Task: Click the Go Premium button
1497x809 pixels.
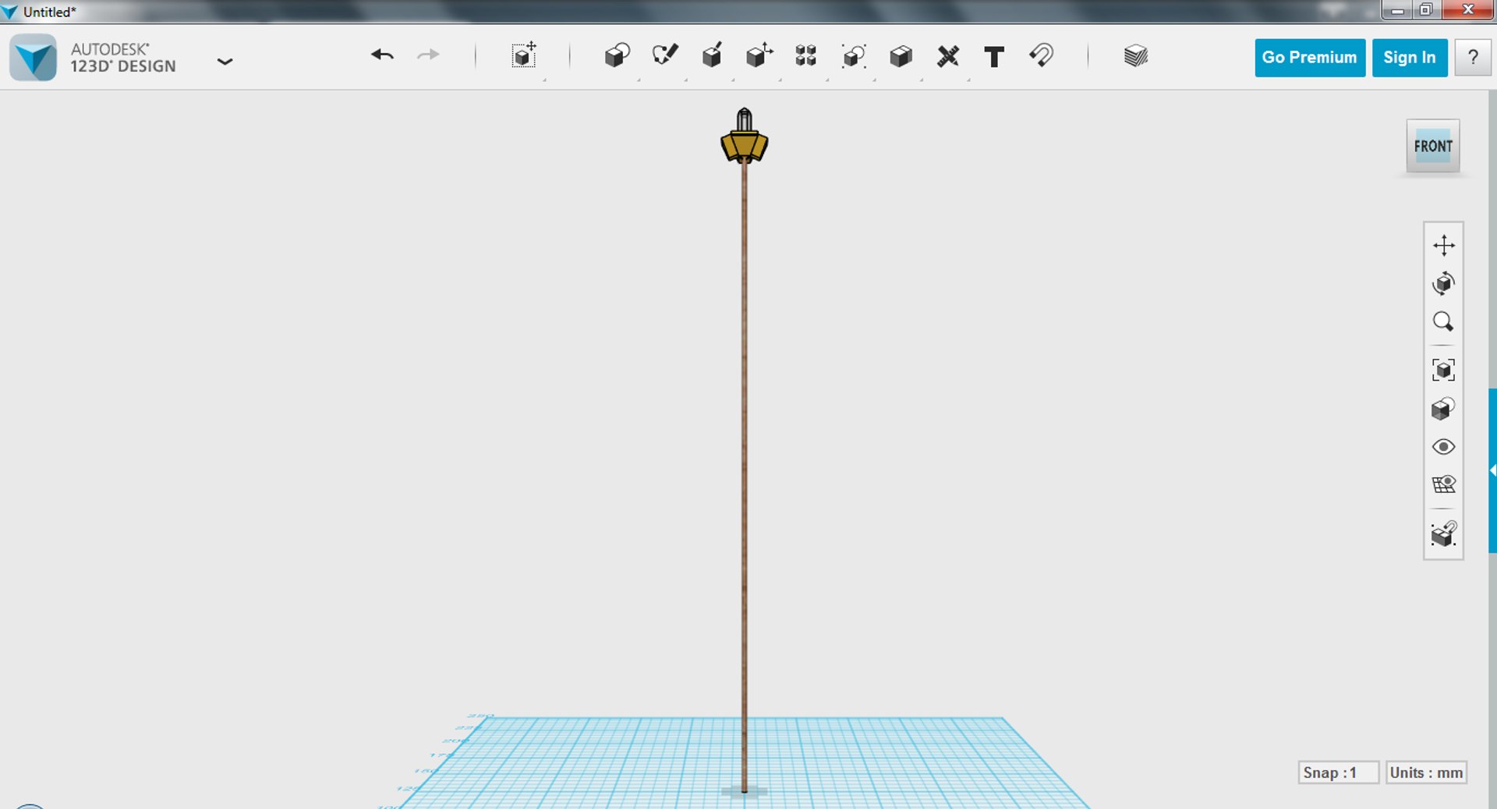Action: (1310, 58)
